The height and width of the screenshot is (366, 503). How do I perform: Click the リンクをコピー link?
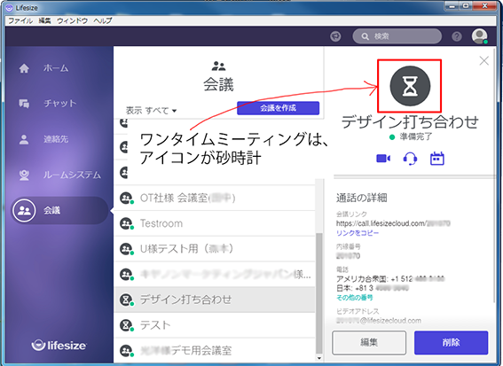click(x=358, y=233)
